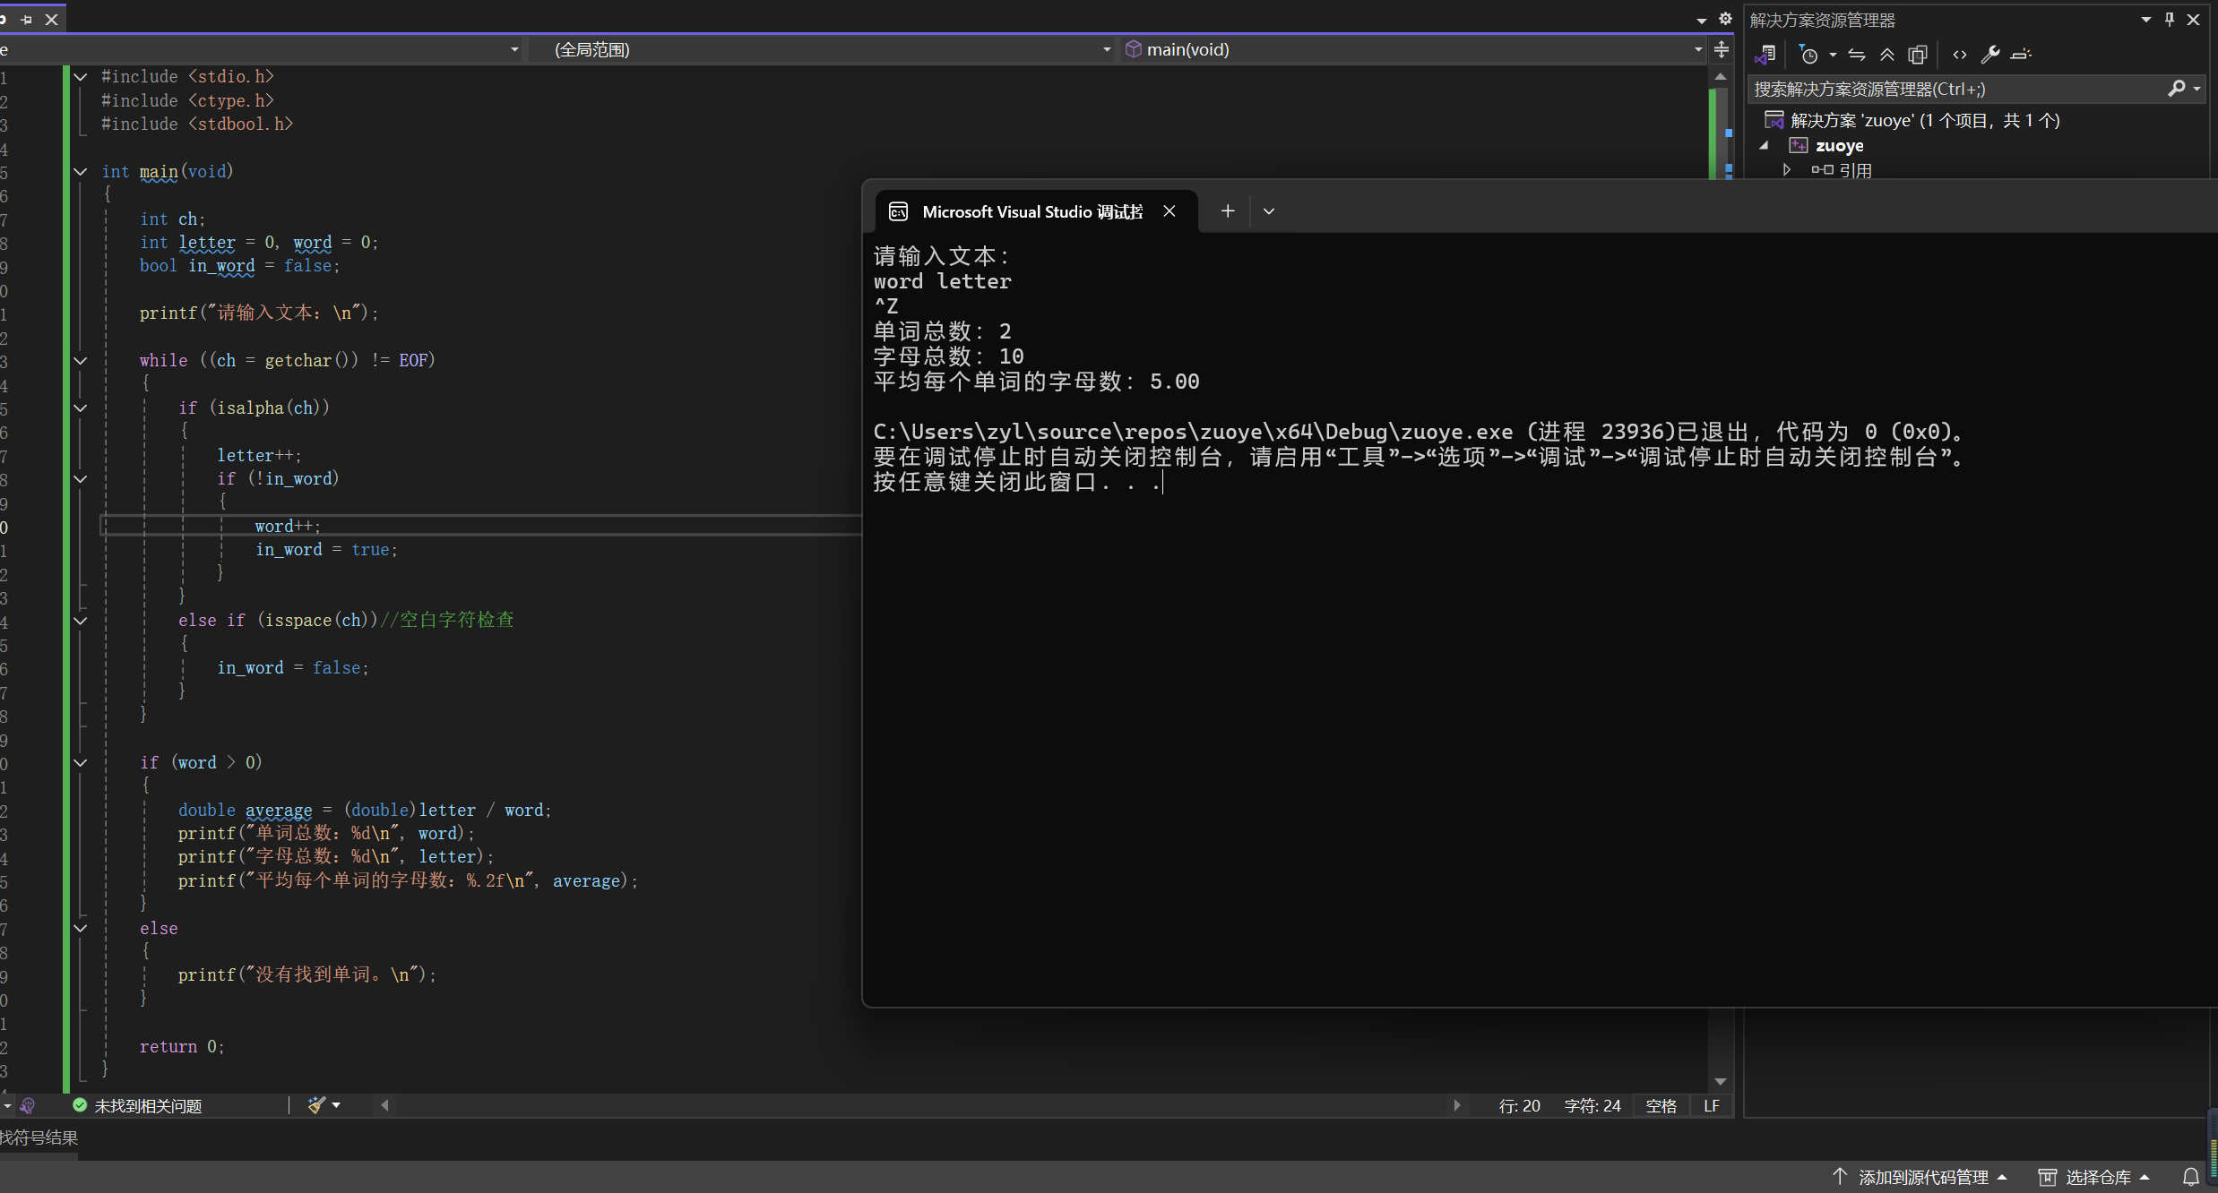Viewport: 2218px width, 1193px height.
Task: Select the Microsoft Visual Studio debug console tab
Action: coord(1031,211)
